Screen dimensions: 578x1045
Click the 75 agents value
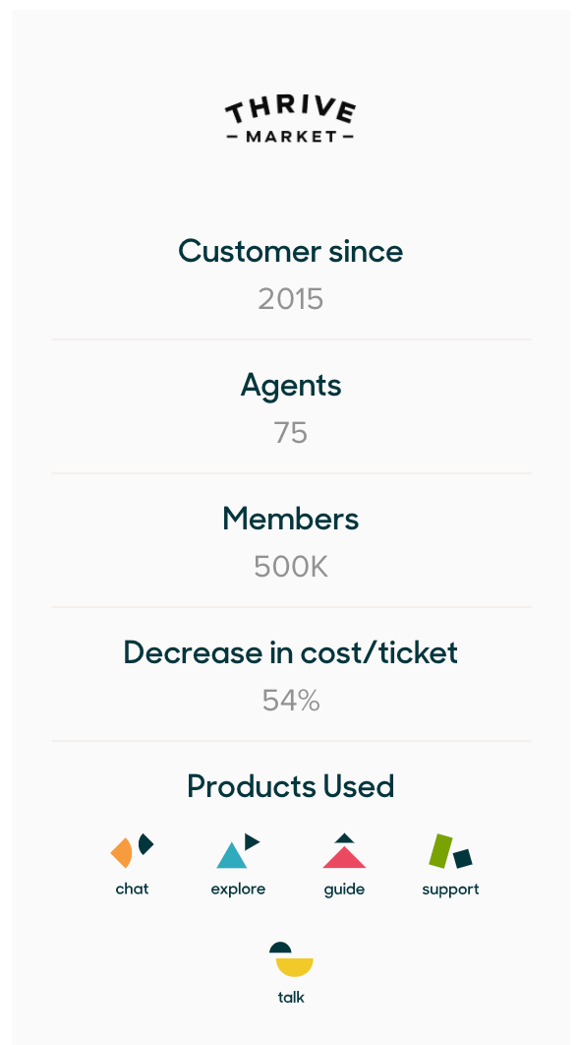coord(290,433)
